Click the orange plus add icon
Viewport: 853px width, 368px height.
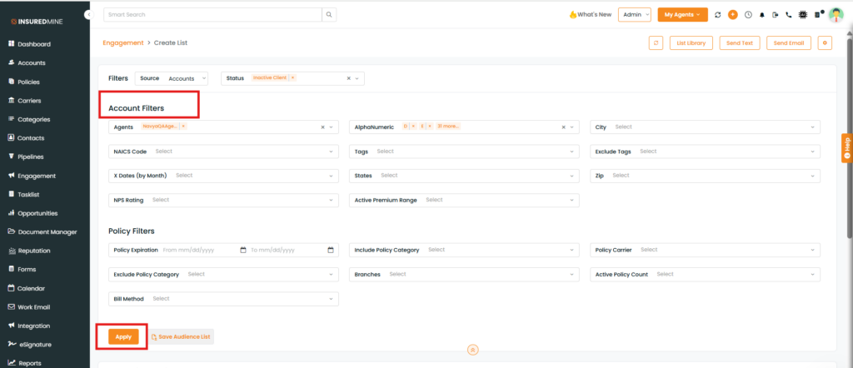coord(732,15)
